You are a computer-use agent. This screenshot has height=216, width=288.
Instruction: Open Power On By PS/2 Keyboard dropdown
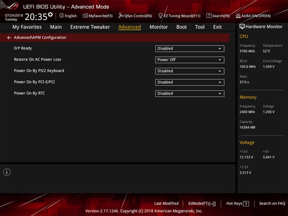tap(190, 71)
